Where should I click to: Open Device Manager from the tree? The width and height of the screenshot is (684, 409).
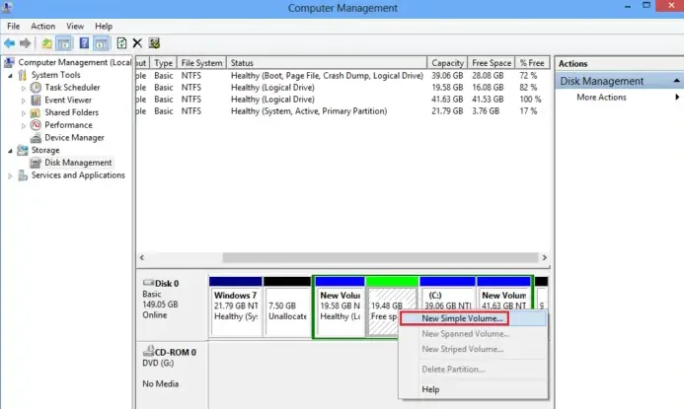point(74,138)
